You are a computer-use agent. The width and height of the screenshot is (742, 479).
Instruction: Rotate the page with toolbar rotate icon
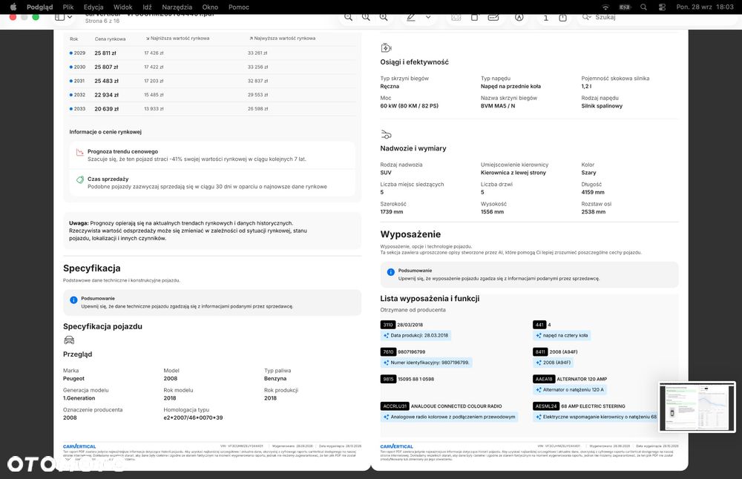click(x=475, y=18)
